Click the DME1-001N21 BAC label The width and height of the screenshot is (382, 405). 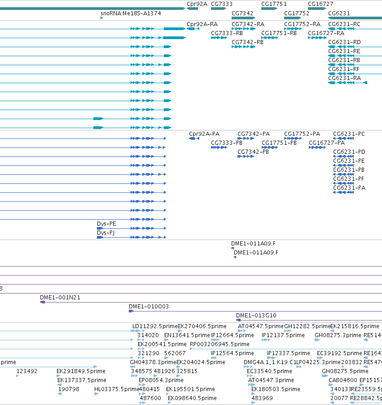coord(60,298)
